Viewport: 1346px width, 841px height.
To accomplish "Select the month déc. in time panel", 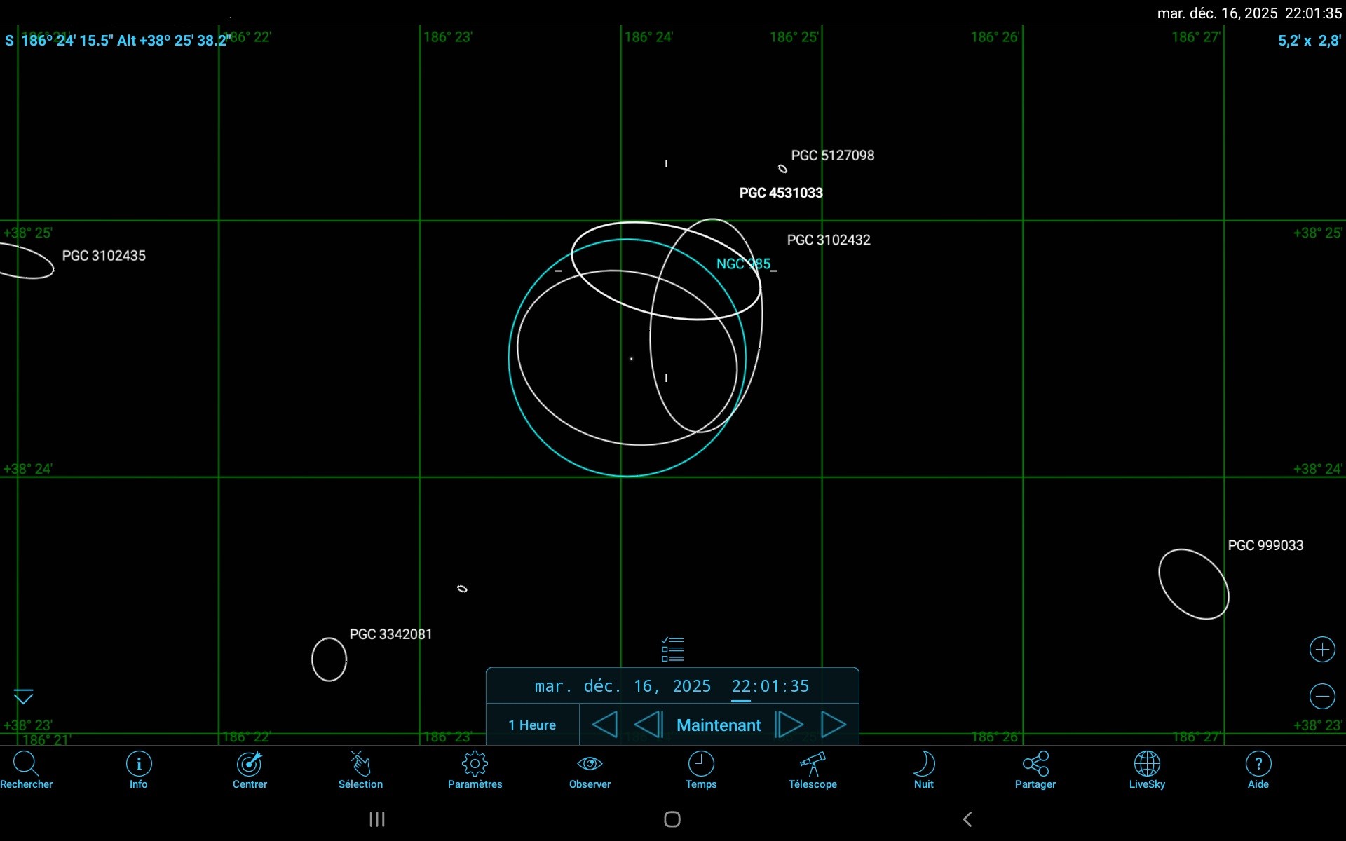I will click(x=602, y=686).
